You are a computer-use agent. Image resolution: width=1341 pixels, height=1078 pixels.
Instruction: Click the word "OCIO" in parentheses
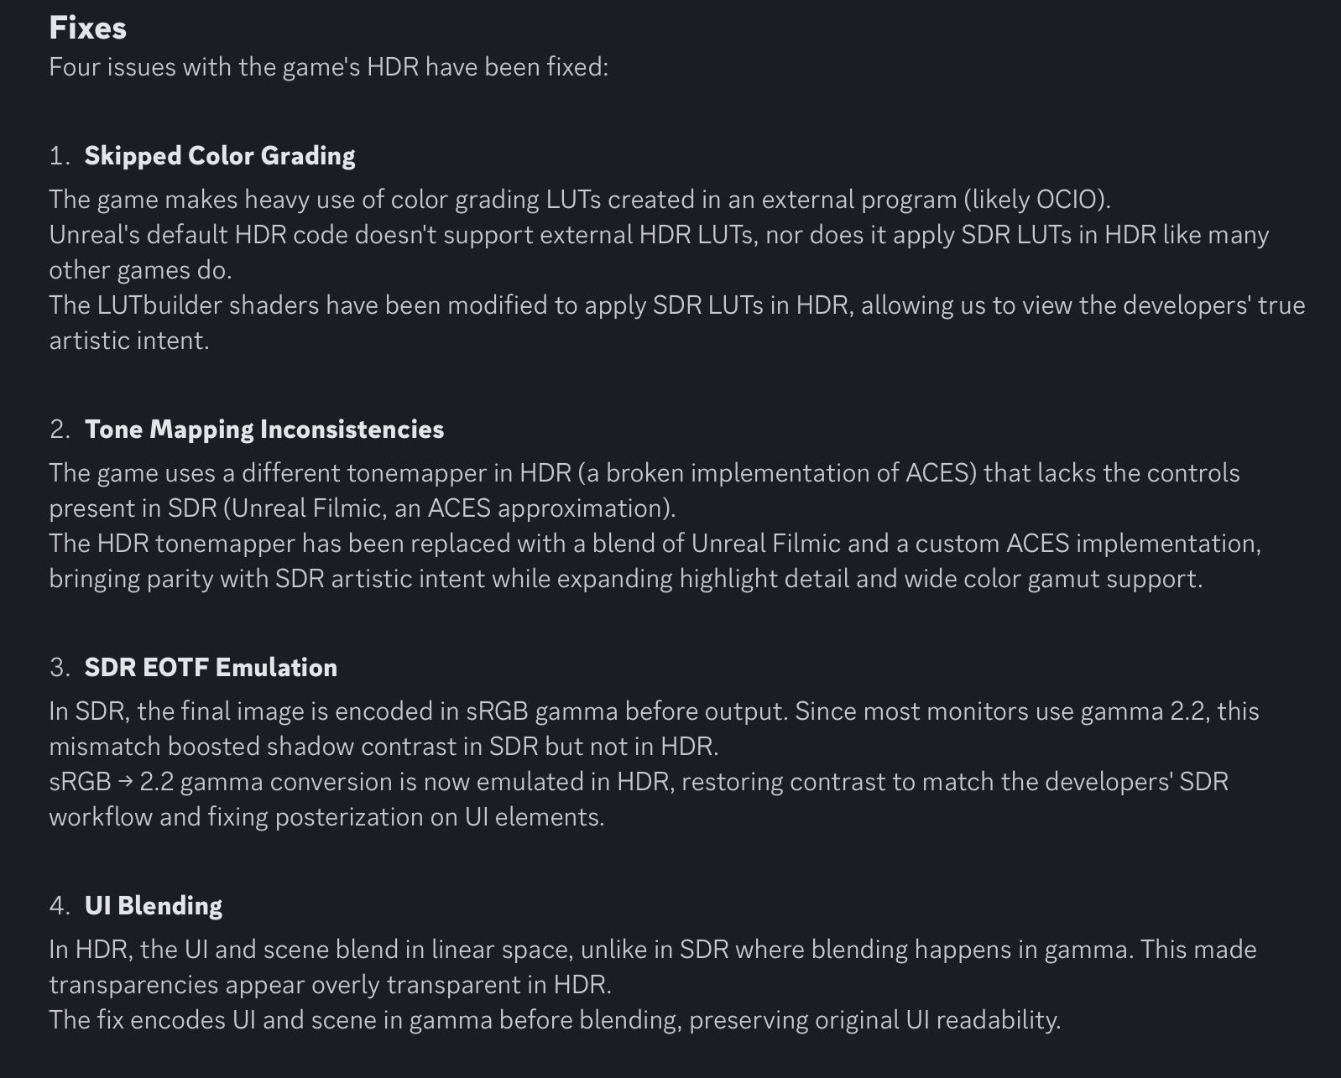tap(1067, 200)
